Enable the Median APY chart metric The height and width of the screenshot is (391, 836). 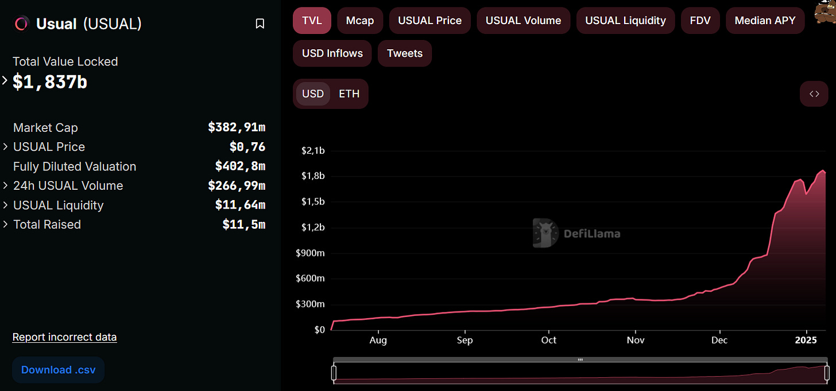point(765,21)
